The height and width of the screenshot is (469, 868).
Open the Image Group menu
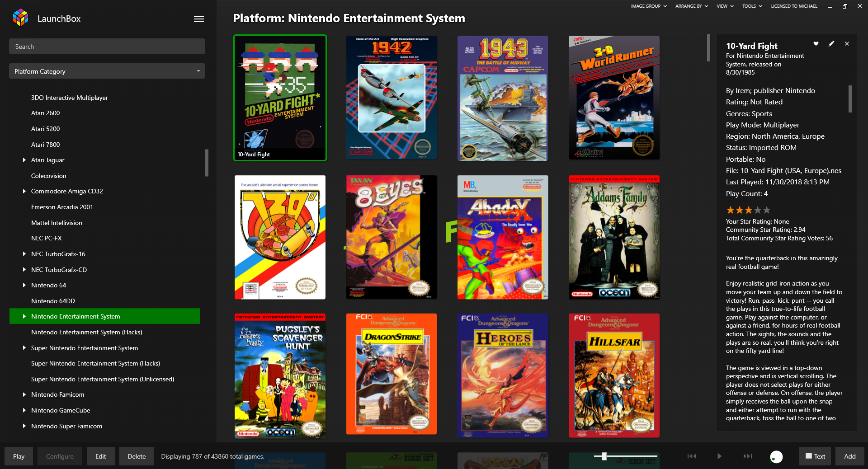click(649, 6)
